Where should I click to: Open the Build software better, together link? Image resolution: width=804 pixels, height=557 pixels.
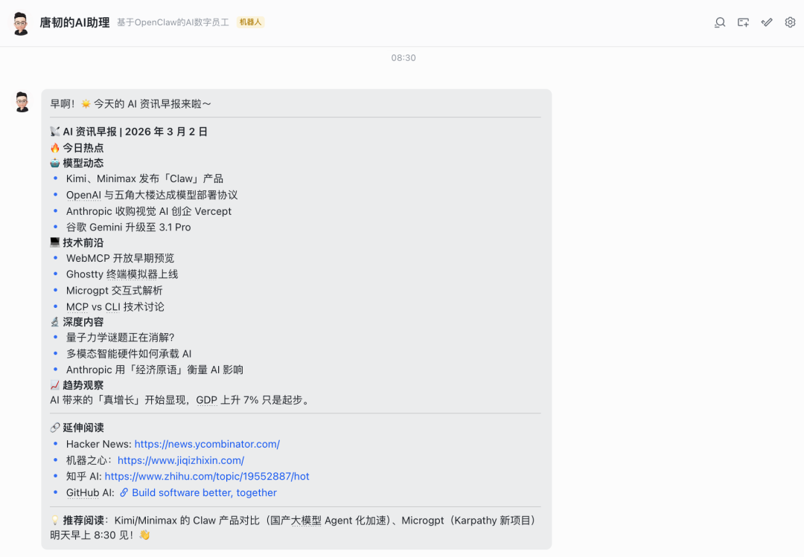click(x=205, y=492)
